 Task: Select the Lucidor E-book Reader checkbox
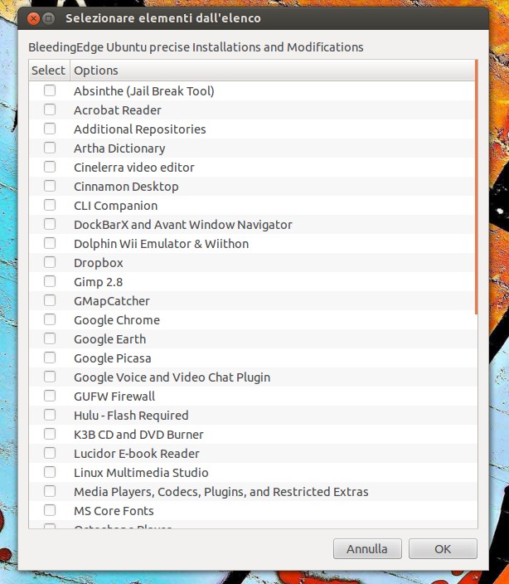click(x=50, y=453)
